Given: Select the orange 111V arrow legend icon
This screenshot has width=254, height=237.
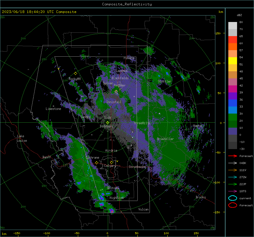Looking at the screenshot, I should click(x=233, y=170).
